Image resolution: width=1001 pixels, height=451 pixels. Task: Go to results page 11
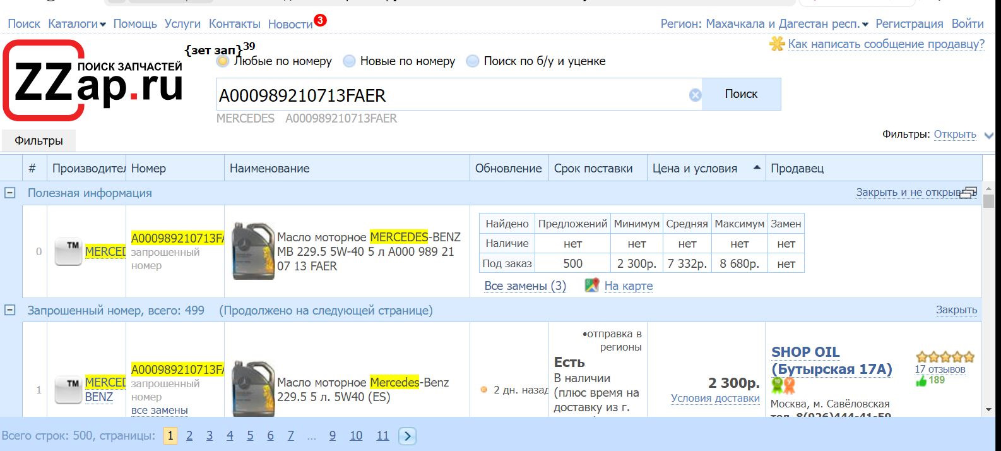[x=382, y=436]
